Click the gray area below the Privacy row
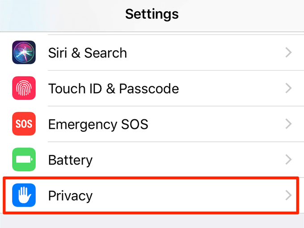 point(152,221)
